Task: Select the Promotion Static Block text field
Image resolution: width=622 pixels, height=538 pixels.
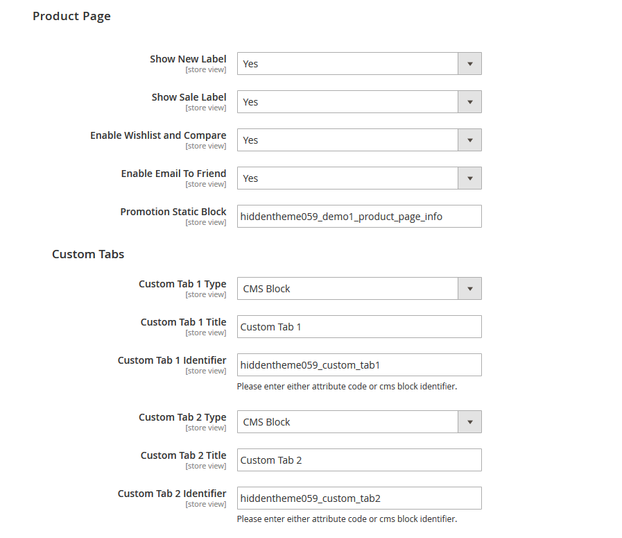Action: click(x=359, y=216)
